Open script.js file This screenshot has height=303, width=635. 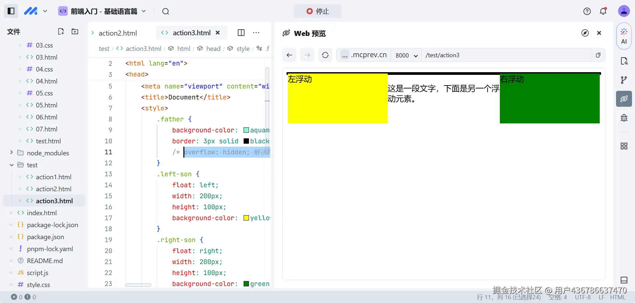[44, 273]
